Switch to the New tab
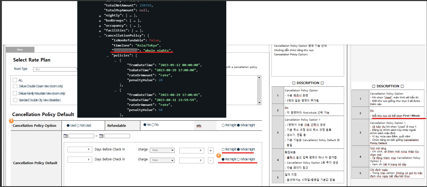Viewport: 427px width, 187px height. click(x=20, y=50)
